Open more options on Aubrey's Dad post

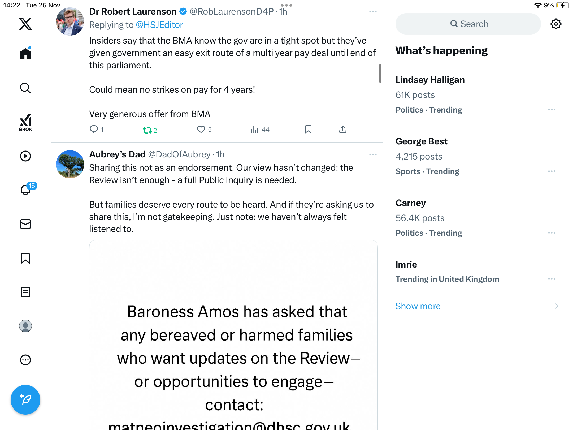(x=373, y=154)
